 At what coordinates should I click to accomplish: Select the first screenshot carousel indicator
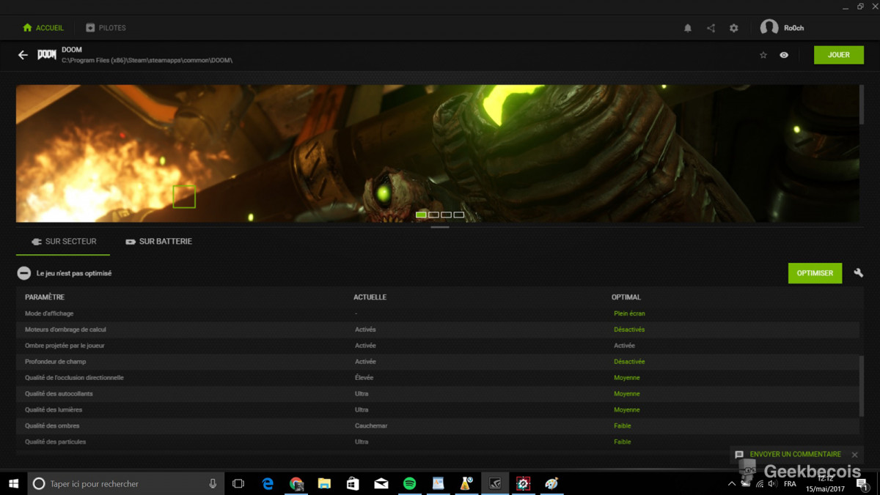pyautogui.click(x=421, y=215)
